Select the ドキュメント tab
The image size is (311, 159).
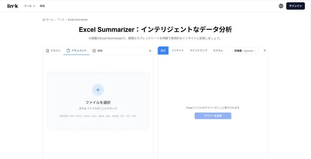77,51
